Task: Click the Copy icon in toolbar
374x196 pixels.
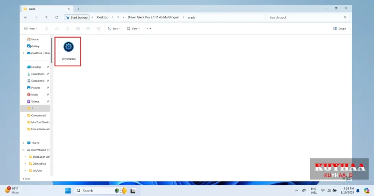Action: (x=57, y=28)
